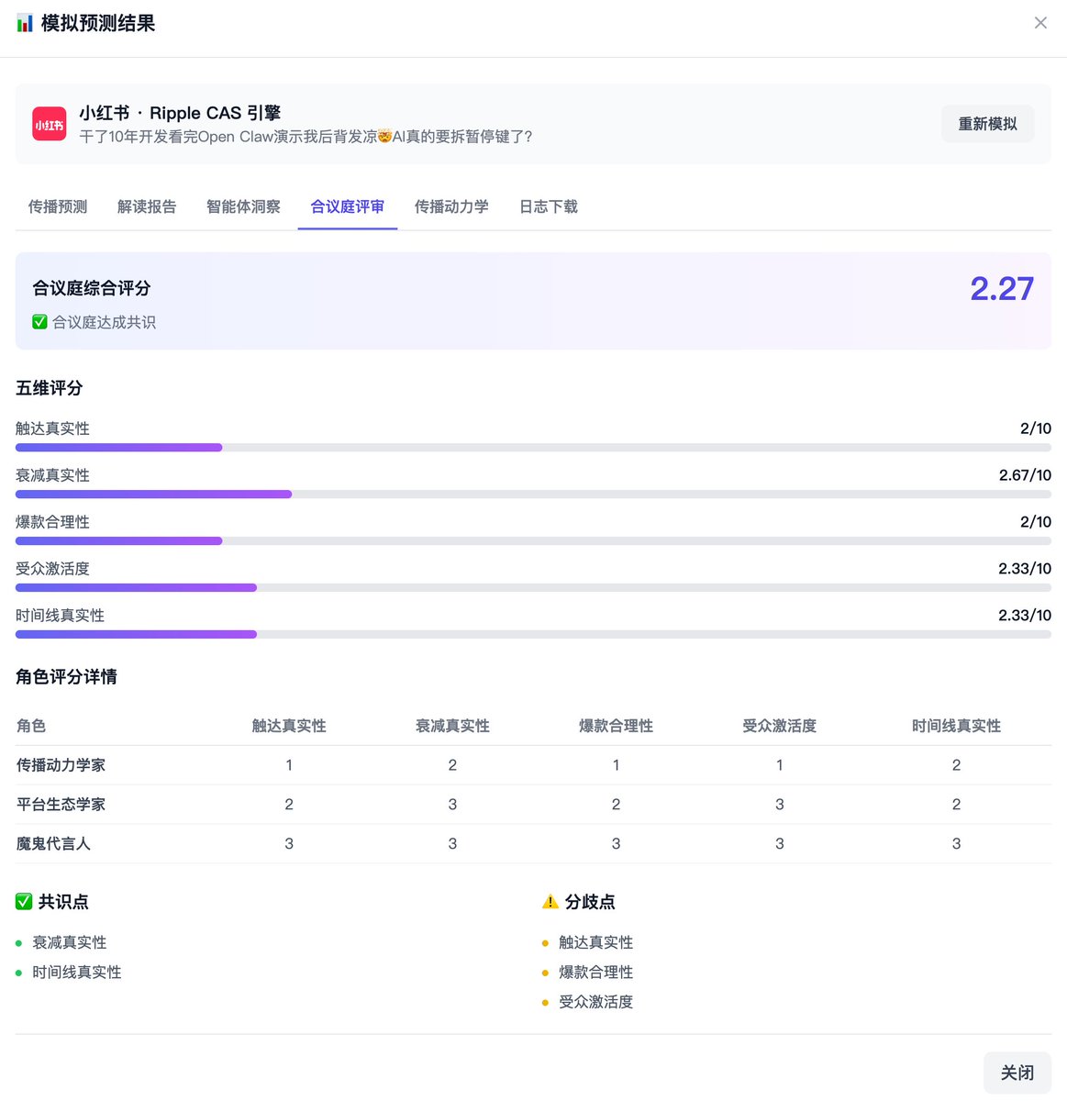This screenshot has width=1067, height=1101.
Task: Click the 重新模拟 button
Action: pos(987,124)
